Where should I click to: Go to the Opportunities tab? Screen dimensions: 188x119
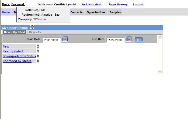96,12
